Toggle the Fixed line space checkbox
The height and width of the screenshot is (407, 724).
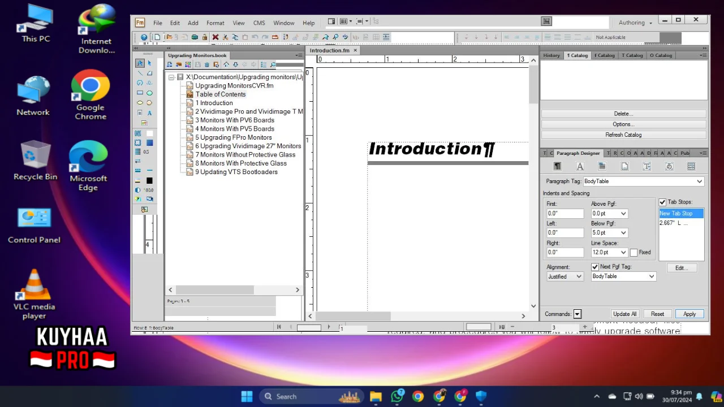[x=634, y=253]
